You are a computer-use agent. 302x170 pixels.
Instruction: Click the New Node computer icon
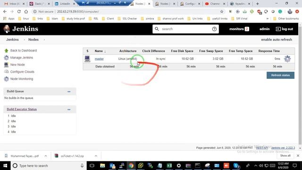coord(6,65)
